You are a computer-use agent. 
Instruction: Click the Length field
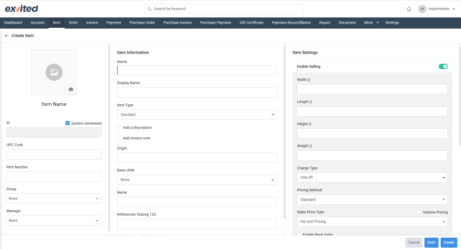click(372, 111)
